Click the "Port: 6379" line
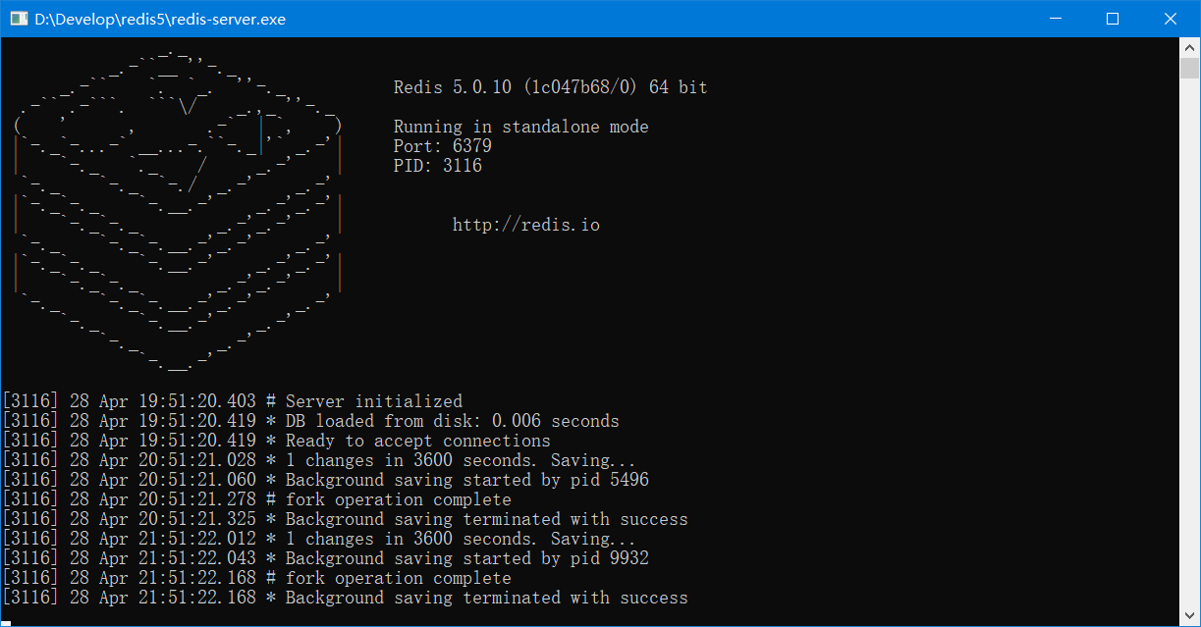The image size is (1201, 627). coord(442,146)
